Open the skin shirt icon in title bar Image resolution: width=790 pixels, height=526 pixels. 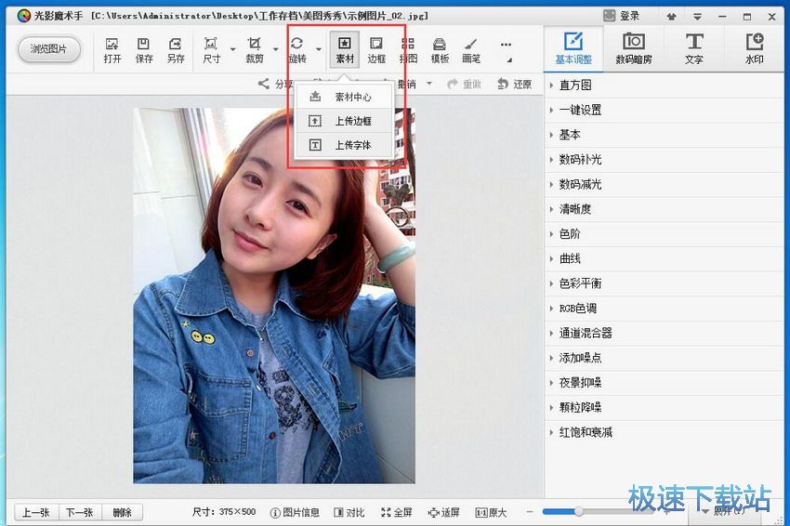click(671, 17)
